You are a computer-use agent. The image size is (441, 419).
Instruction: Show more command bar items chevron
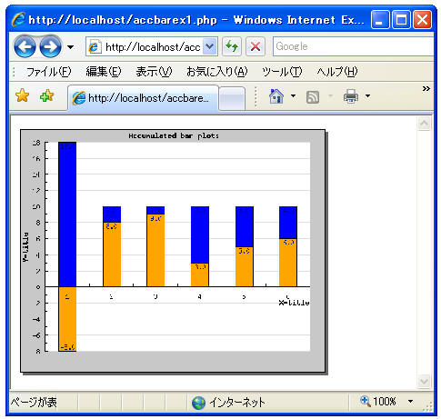pos(426,88)
